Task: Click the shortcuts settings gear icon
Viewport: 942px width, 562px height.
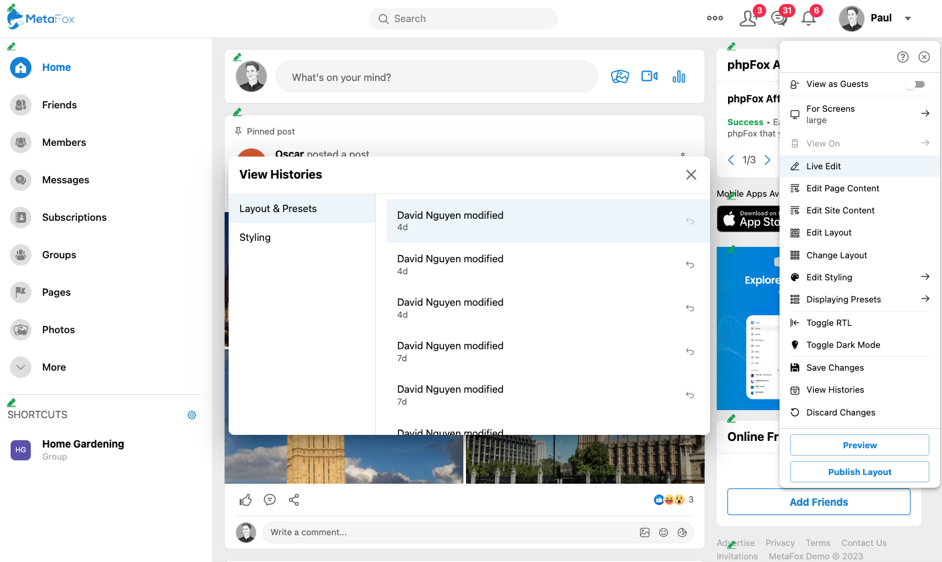Action: (x=192, y=415)
